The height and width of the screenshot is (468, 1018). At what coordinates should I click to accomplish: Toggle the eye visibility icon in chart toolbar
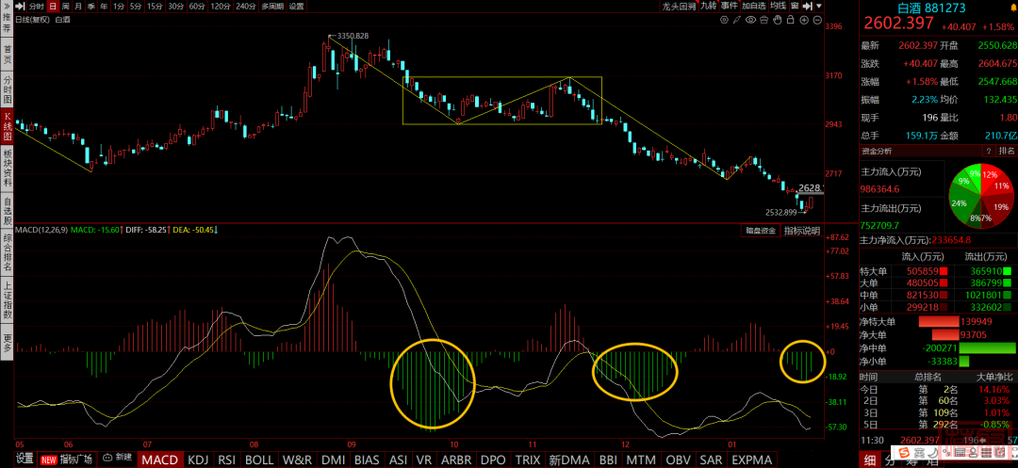point(750,20)
